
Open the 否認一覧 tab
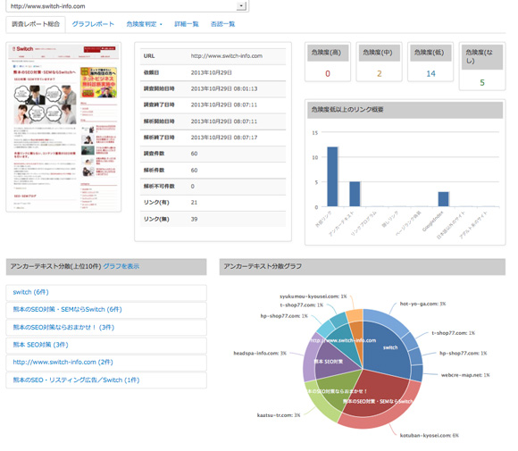point(222,24)
